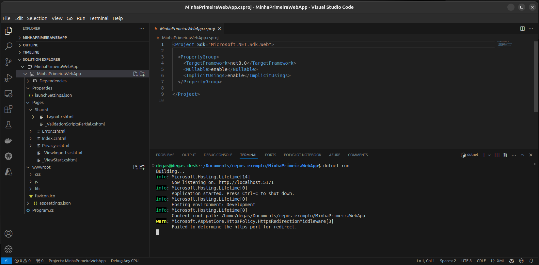Viewport: 539px width, 265px height.
Task: Kill terminal with trash icon
Action: point(505,155)
